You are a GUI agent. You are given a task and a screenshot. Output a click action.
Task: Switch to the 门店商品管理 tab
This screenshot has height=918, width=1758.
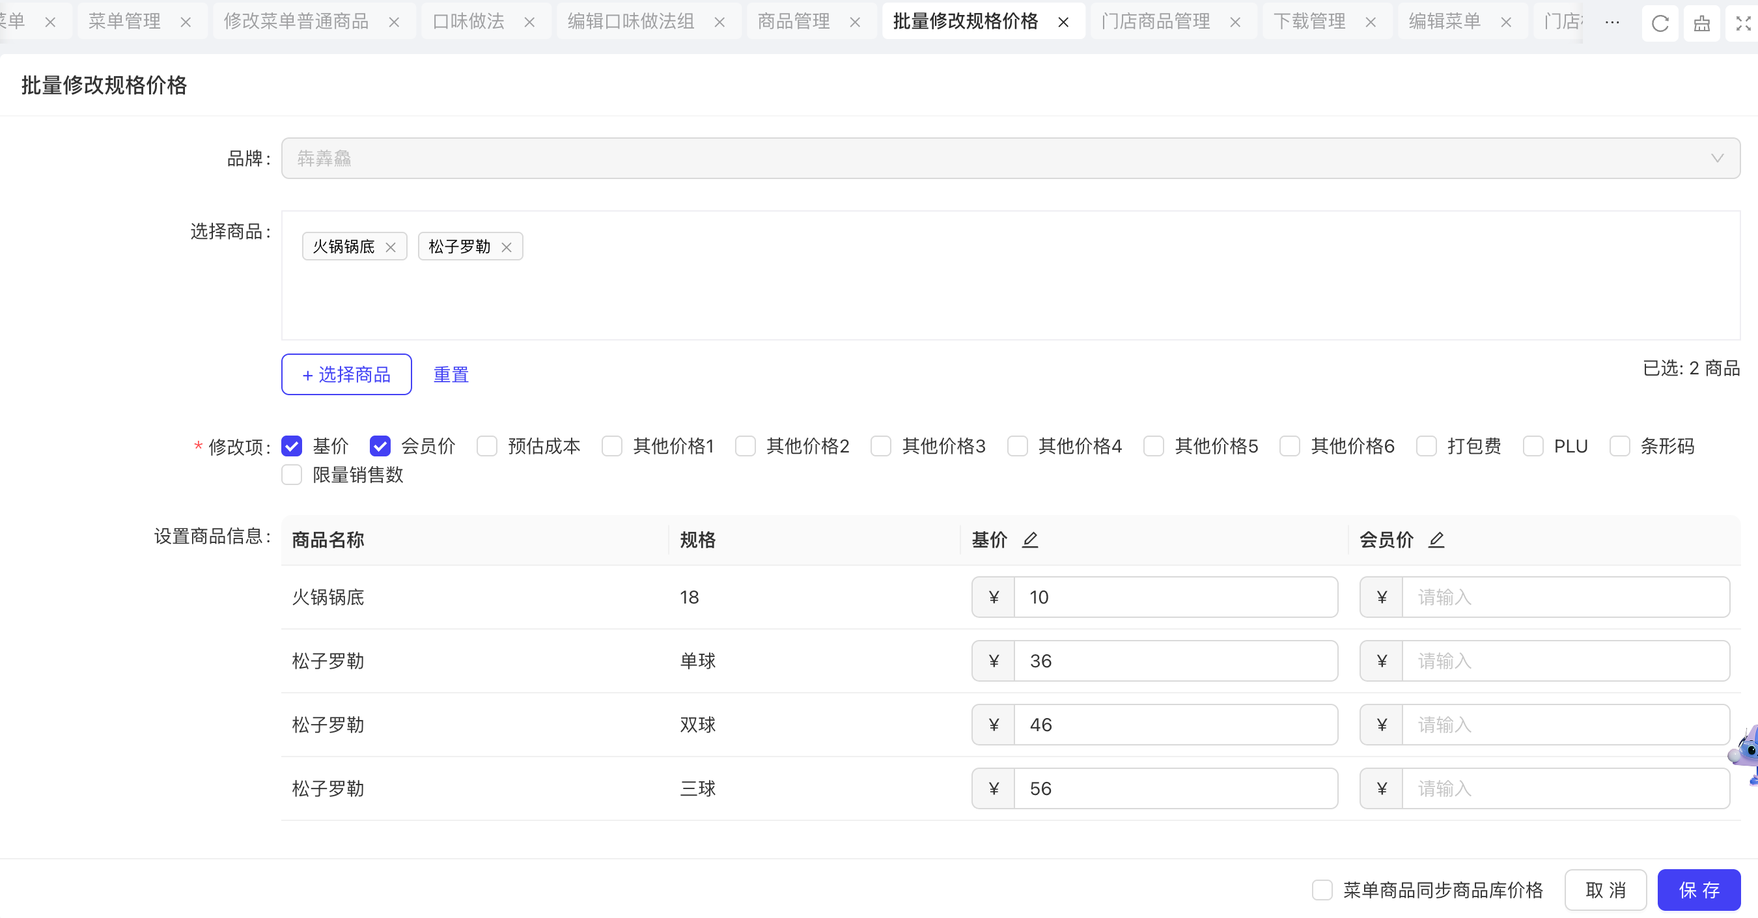coord(1155,22)
